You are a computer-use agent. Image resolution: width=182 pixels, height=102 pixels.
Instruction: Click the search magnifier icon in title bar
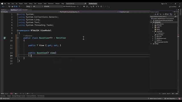pyautogui.click(x=85, y=4)
